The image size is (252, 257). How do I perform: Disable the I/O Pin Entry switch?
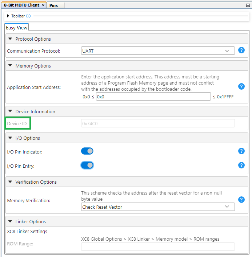(87, 166)
